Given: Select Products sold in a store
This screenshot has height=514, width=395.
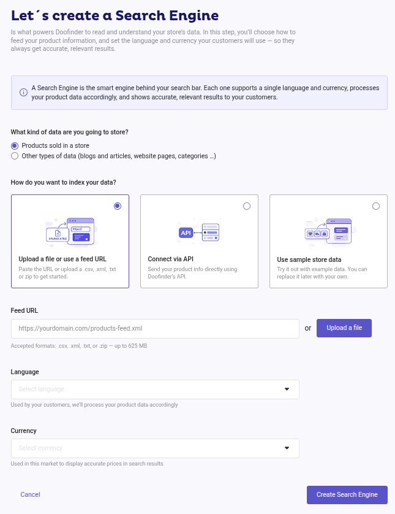Looking at the screenshot, I should pyautogui.click(x=15, y=145).
